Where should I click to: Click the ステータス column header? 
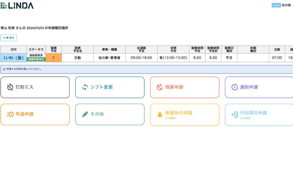pyautogui.click(x=36, y=50)
